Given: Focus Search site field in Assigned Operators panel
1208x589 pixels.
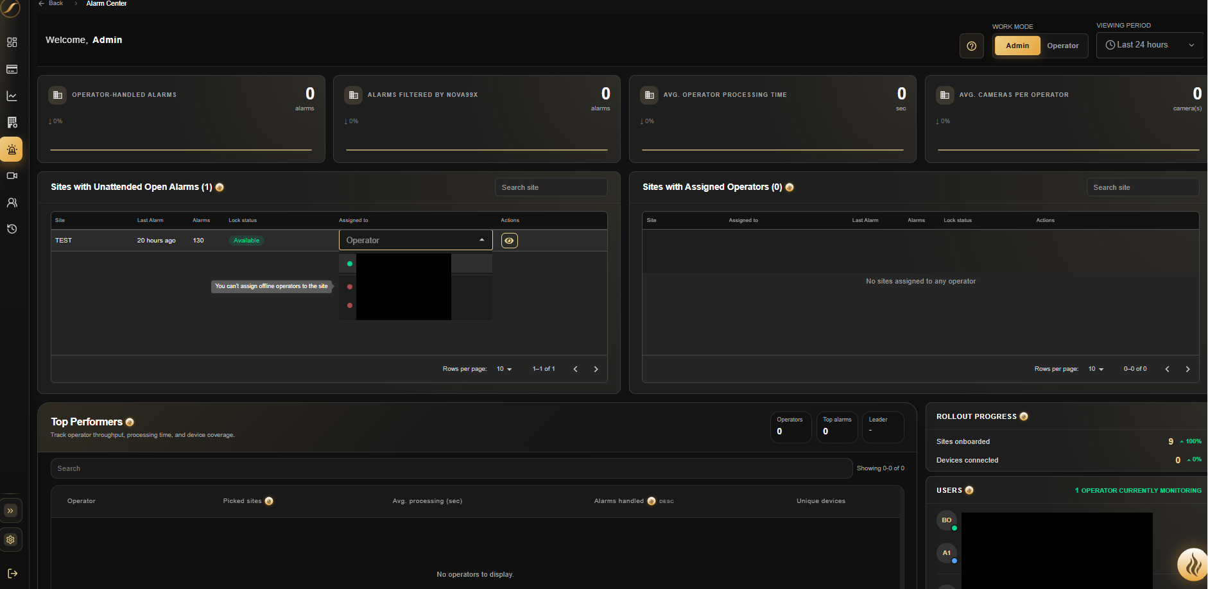Looking at the screenshot, I should coord(1143,187).
